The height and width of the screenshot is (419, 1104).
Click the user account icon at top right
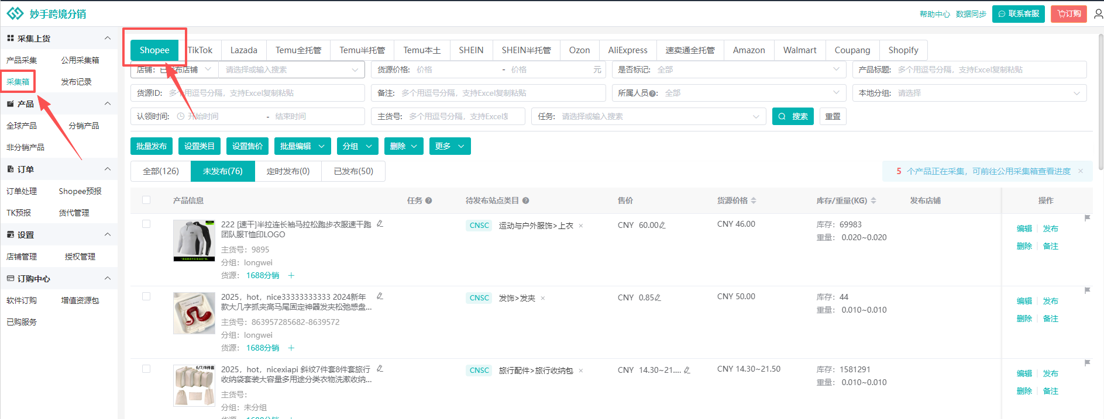pyautogui.click(x=1098, y=14)
